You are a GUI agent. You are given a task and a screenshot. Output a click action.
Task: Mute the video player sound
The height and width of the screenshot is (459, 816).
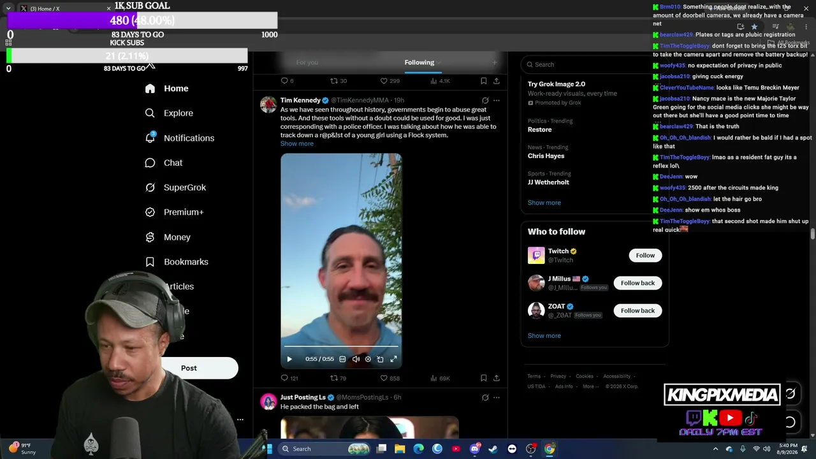point(356,359)
